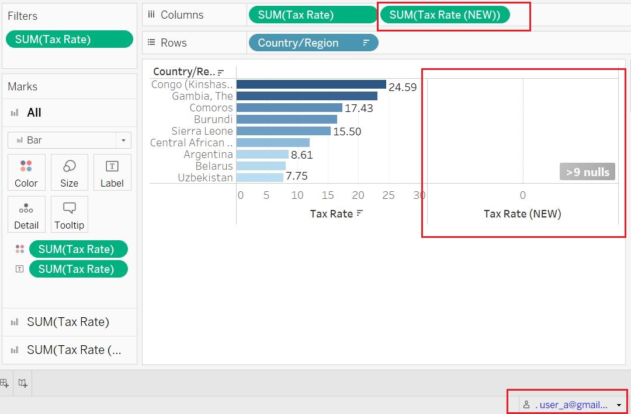This screenshot has width=631, height=414.
Task: Click the SUM(Tax Rate) pill in Filters
Action: pyautogui.click(x=69, y=38)
